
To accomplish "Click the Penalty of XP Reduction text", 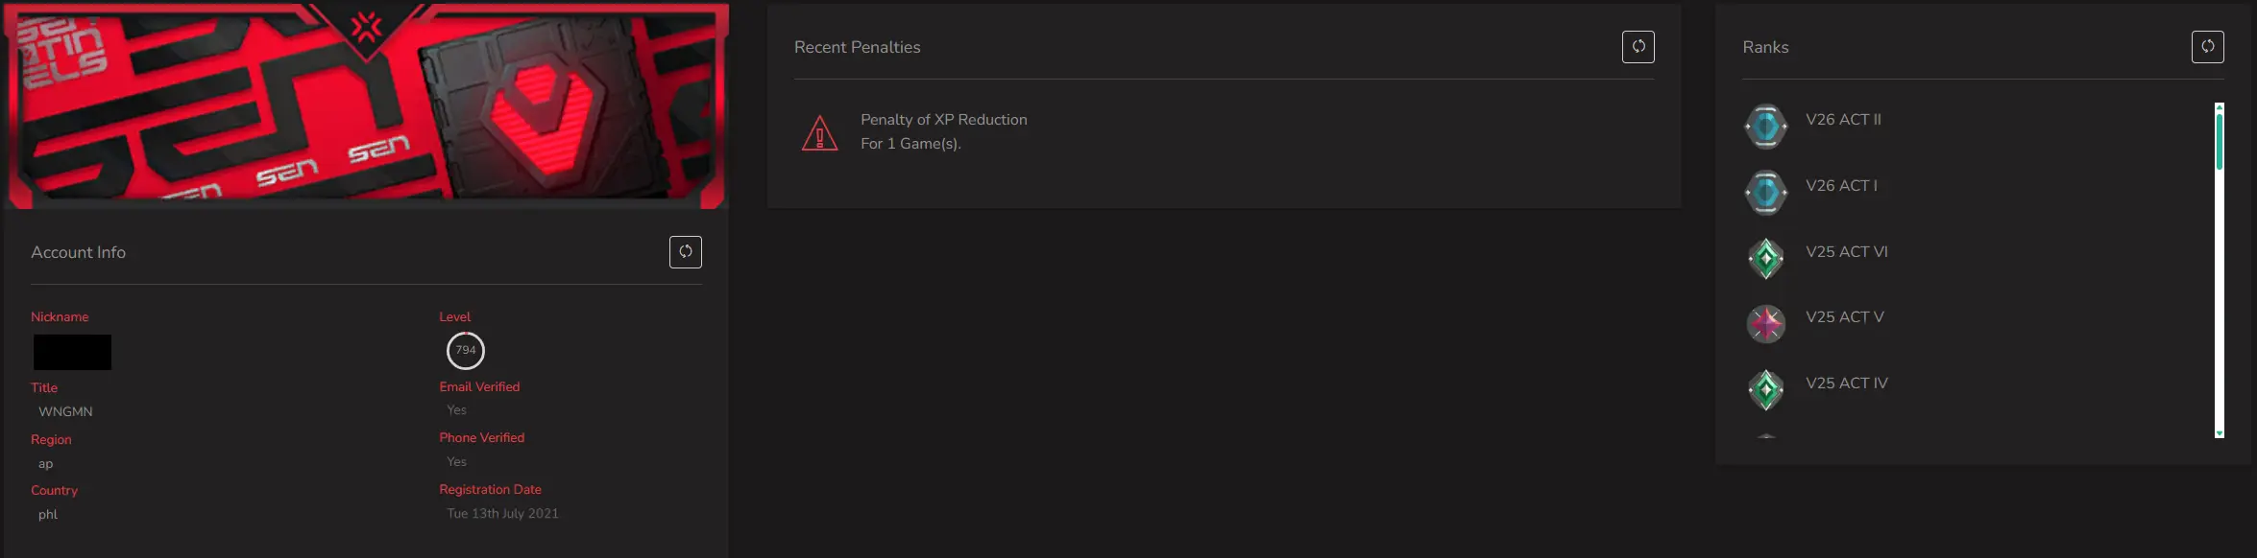I will [x=943, y=120].
